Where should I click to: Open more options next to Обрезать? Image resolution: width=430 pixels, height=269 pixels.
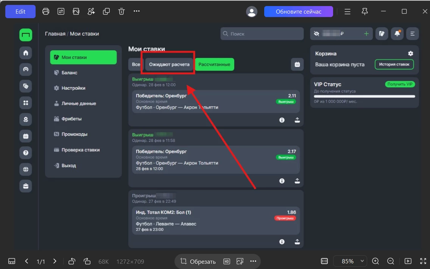click(253, 261)
